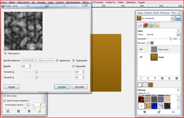Toggle the Vista previa checkbox
The image size is (184, 118).
coord(6,53)
